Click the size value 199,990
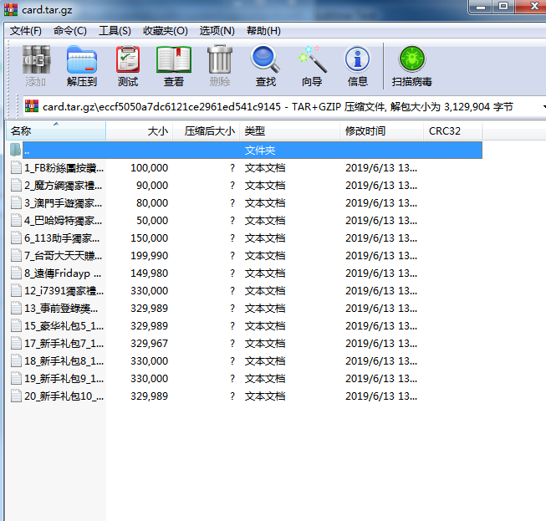This screenshot has height=521, width=546. (x=149, y=256)
